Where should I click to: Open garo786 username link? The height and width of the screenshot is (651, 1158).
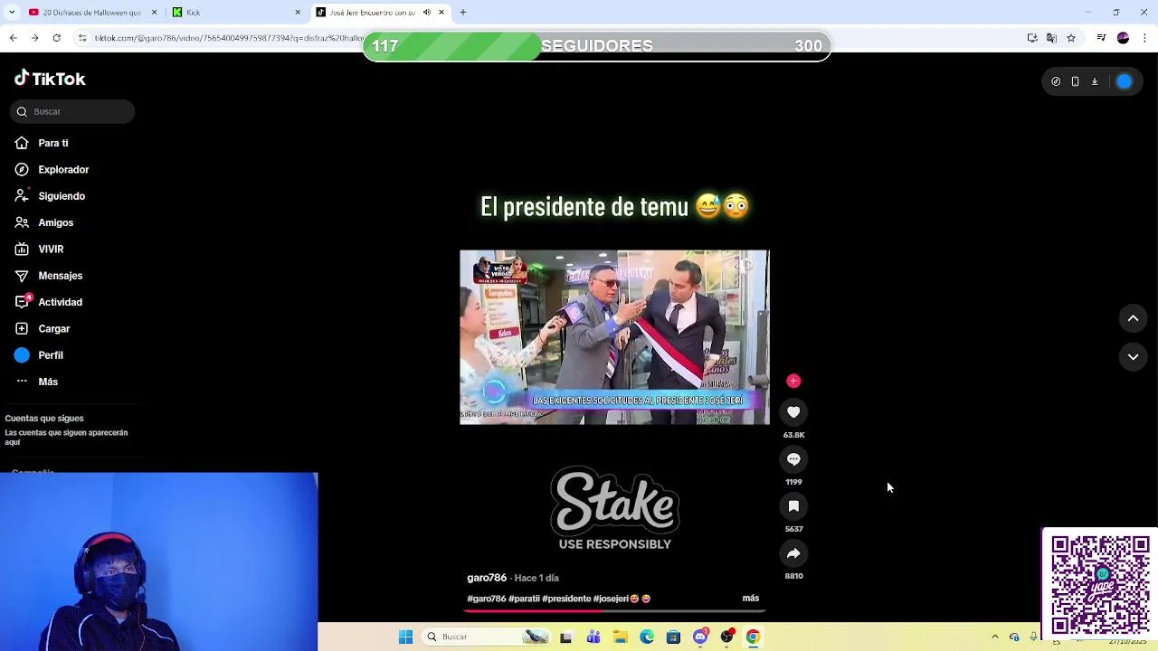pos(487,578)
